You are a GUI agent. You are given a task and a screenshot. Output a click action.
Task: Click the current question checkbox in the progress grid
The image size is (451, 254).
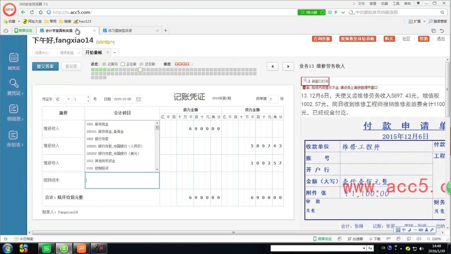(x=140, y=70)
